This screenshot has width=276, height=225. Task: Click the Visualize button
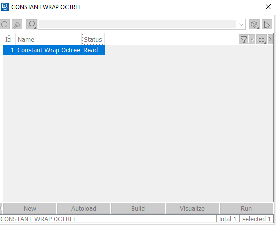coord(192,208)
